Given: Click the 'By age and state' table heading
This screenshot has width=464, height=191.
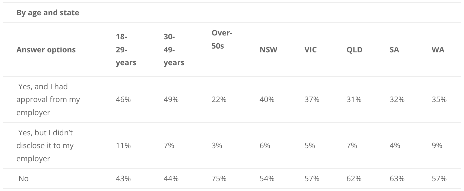Looking at the screenshot, I should coord(48,13).
